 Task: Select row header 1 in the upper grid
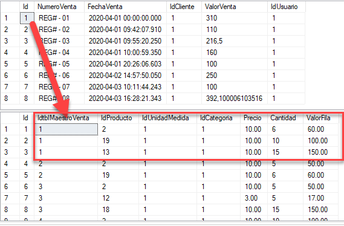[x=10, y=18]
